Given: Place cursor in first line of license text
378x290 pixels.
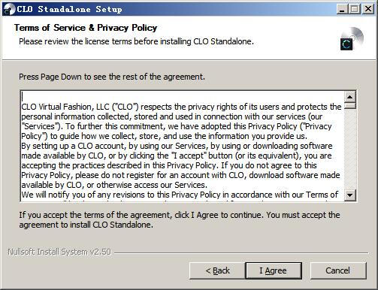Looking at the screenshot, I should [181, 107].
